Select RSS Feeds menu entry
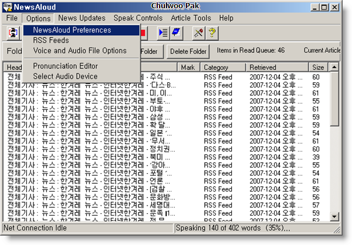This screenshot has width=352, height=245. 82,40
